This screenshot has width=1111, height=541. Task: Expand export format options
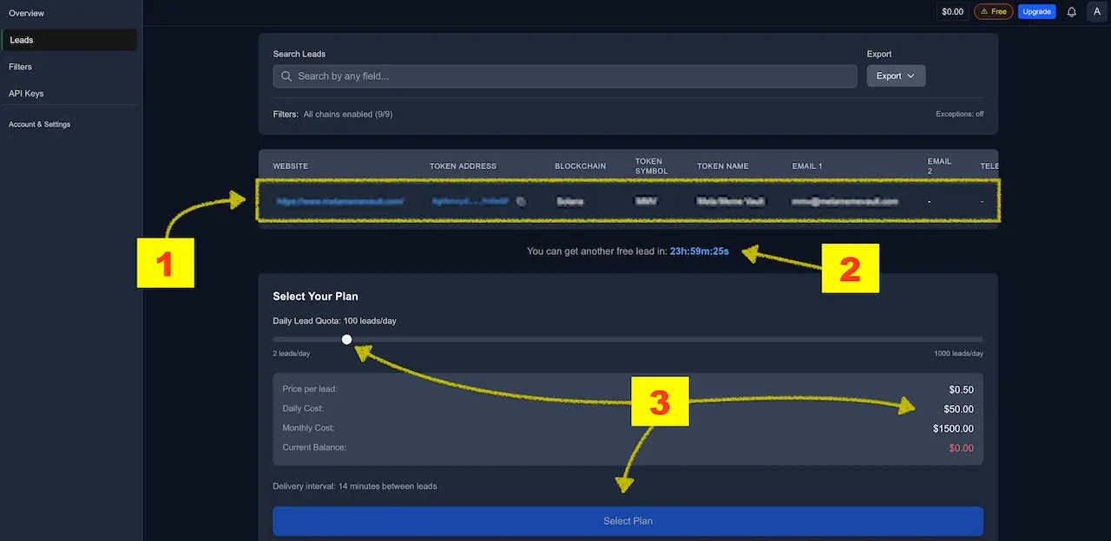911,75
